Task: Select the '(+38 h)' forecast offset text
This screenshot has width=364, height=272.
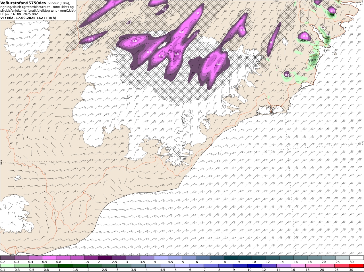Action: click(x=50, y=18)
